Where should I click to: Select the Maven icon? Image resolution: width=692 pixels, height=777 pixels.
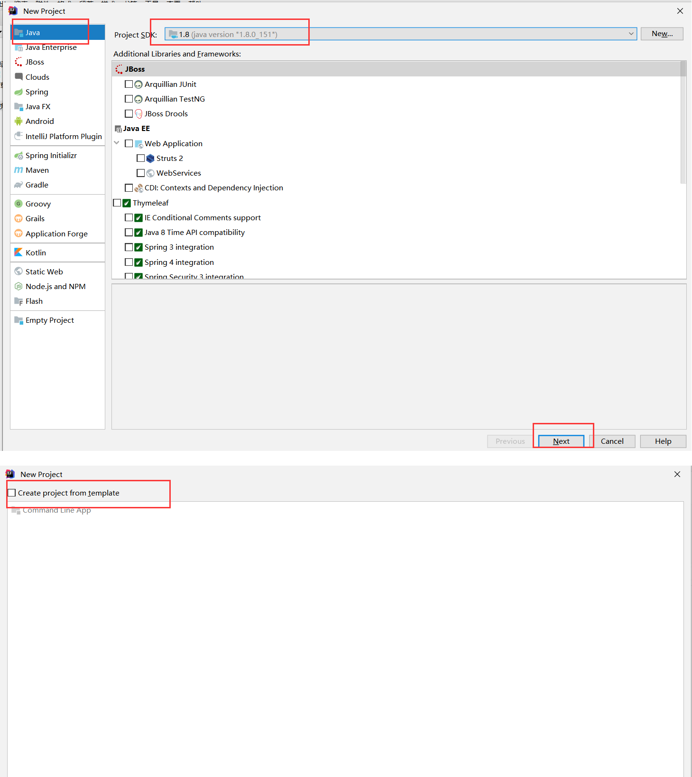pos(18,170)
